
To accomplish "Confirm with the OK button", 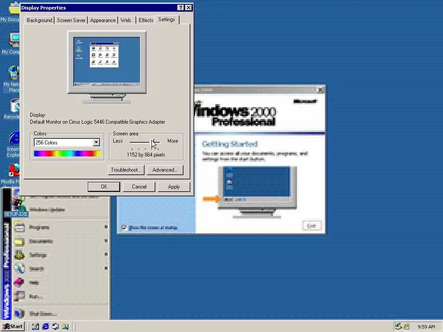I will point(104,187).
